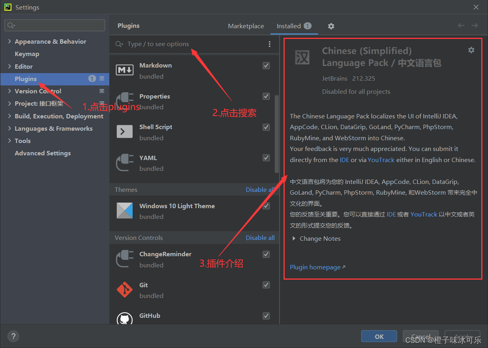Uncheck the Git plugin checkbox
The image size is (488, 348).
(266, 285)
